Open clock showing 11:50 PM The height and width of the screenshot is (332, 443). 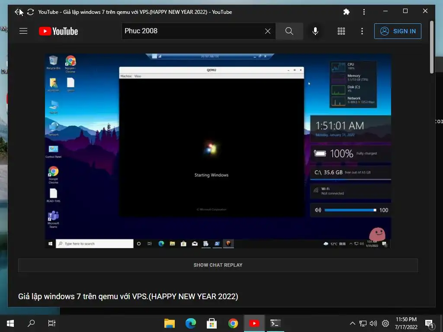[406, 323]
